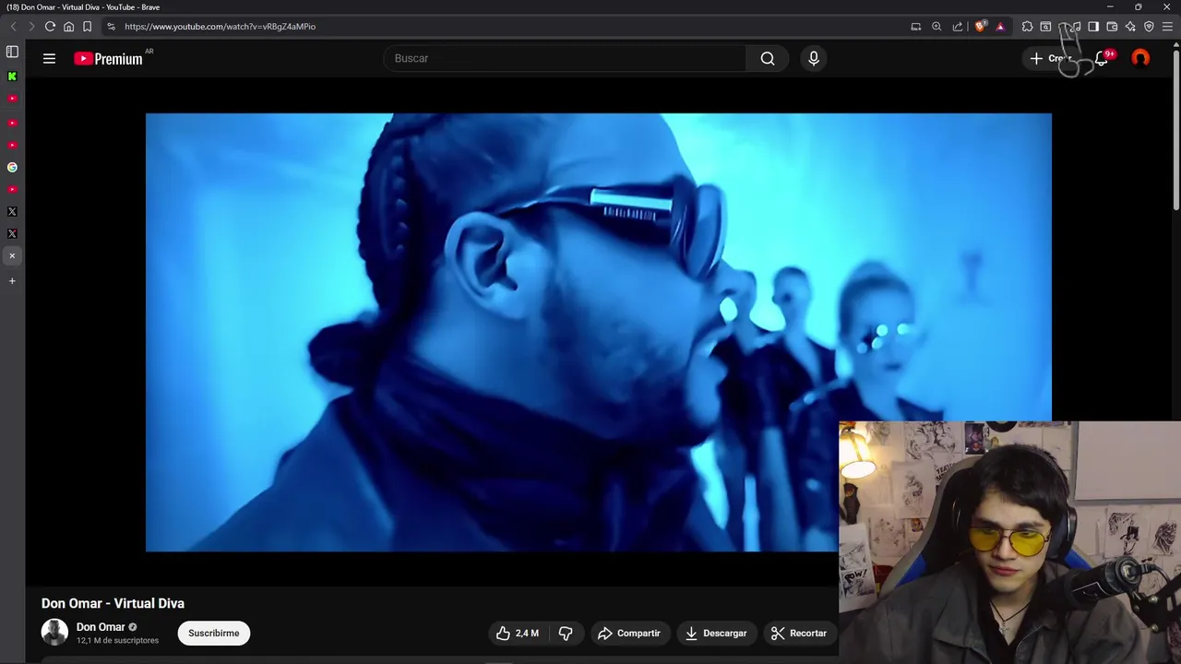This screenshot has height=664, width=1181.
Task: Click the Buscar search field
Action: click(x=565, y=58)
